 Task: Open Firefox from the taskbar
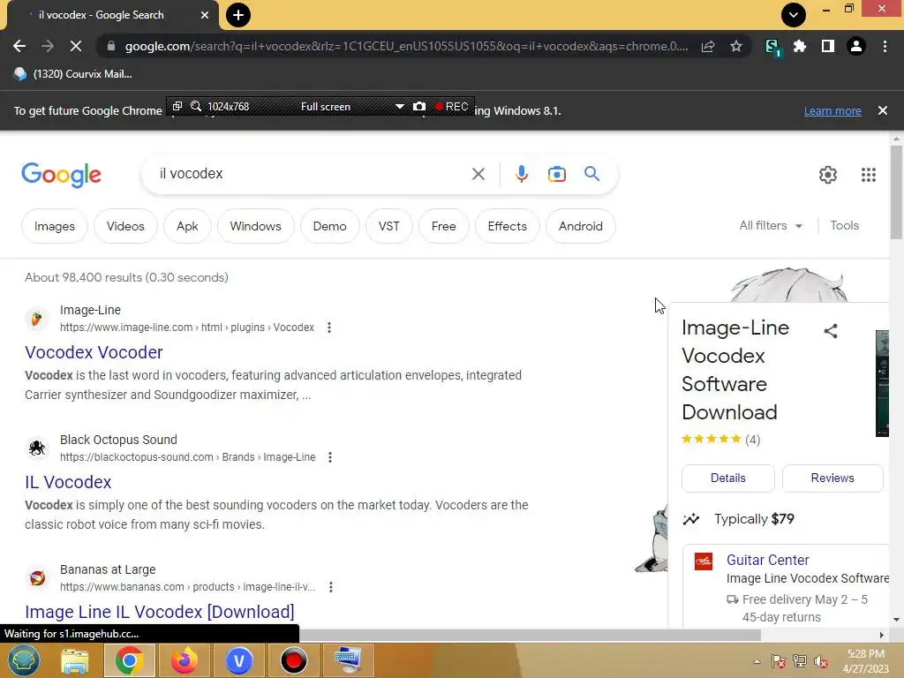point(185,660)
